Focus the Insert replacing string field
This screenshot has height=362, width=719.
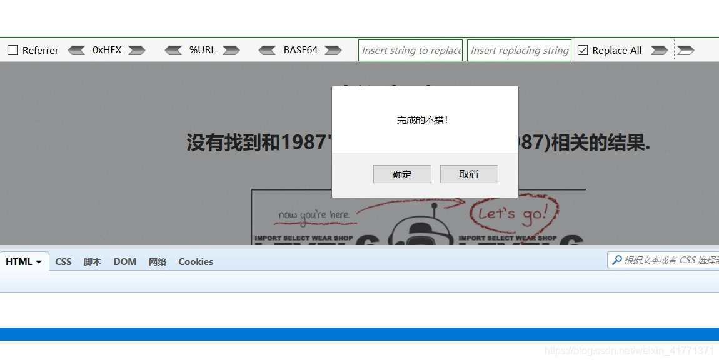[x=519, y=50]
